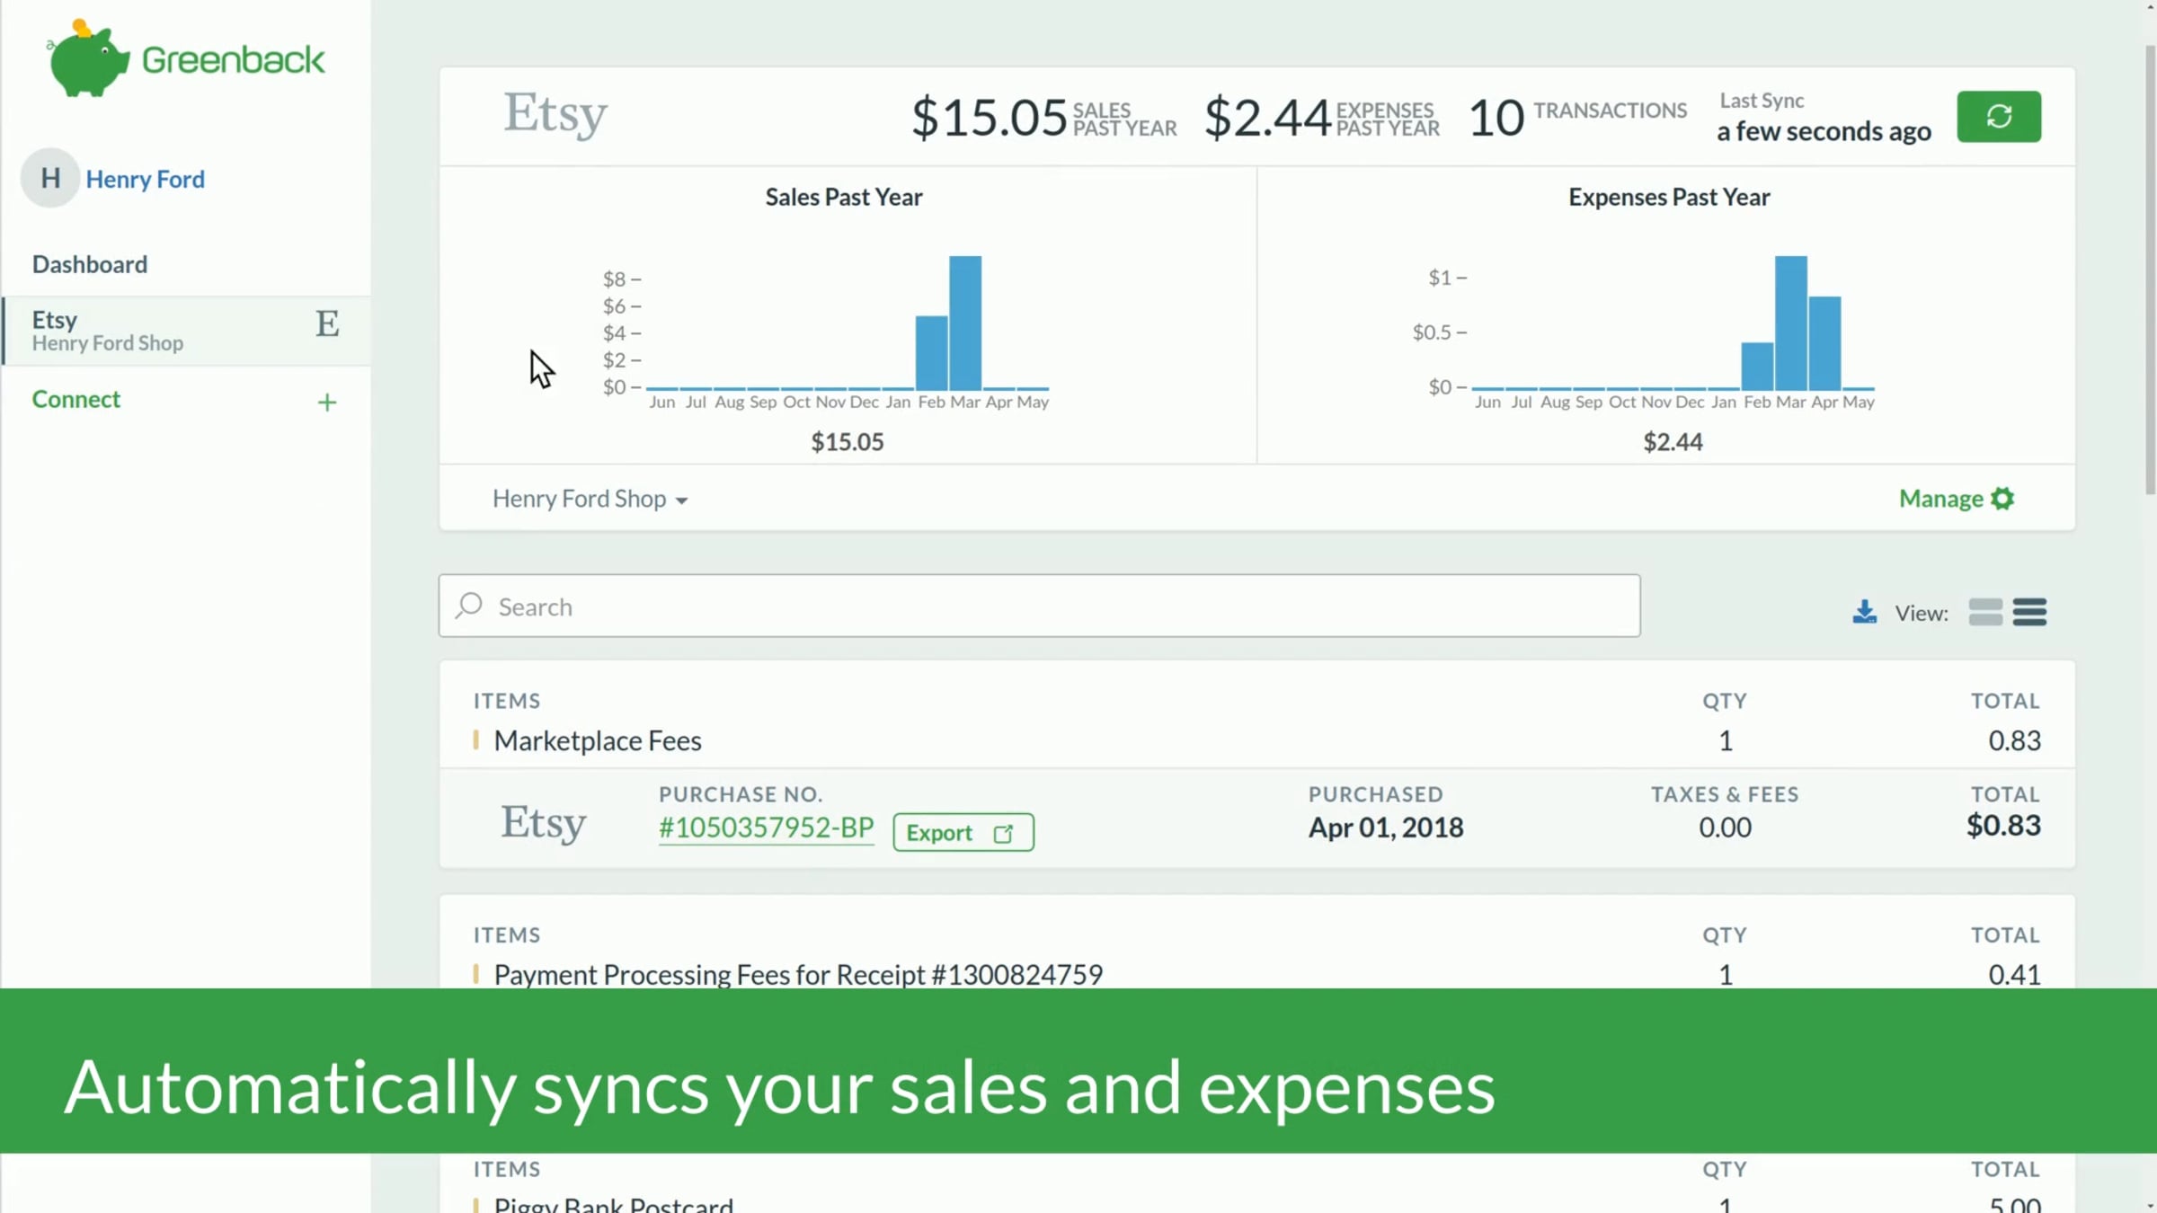Switch to the compact list view
The width and height of the screenshot is (2157, 1213).
point(2029,612)
